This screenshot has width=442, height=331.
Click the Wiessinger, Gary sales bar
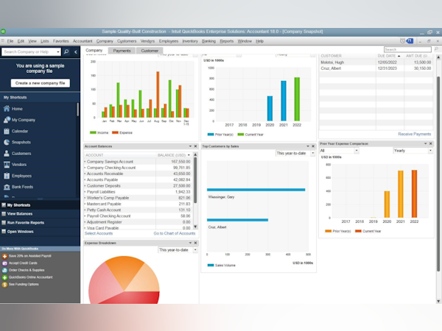[256, 190]
